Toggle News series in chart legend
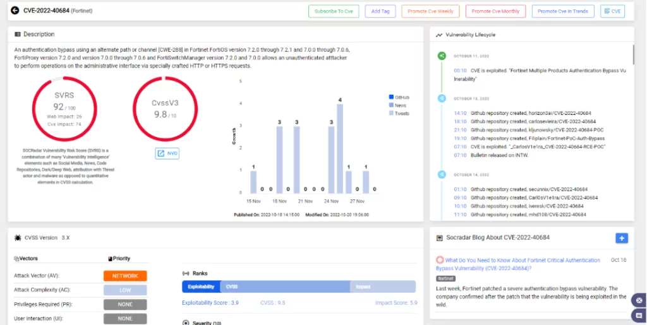The image size is (647, 325). (x=397, y=105)
